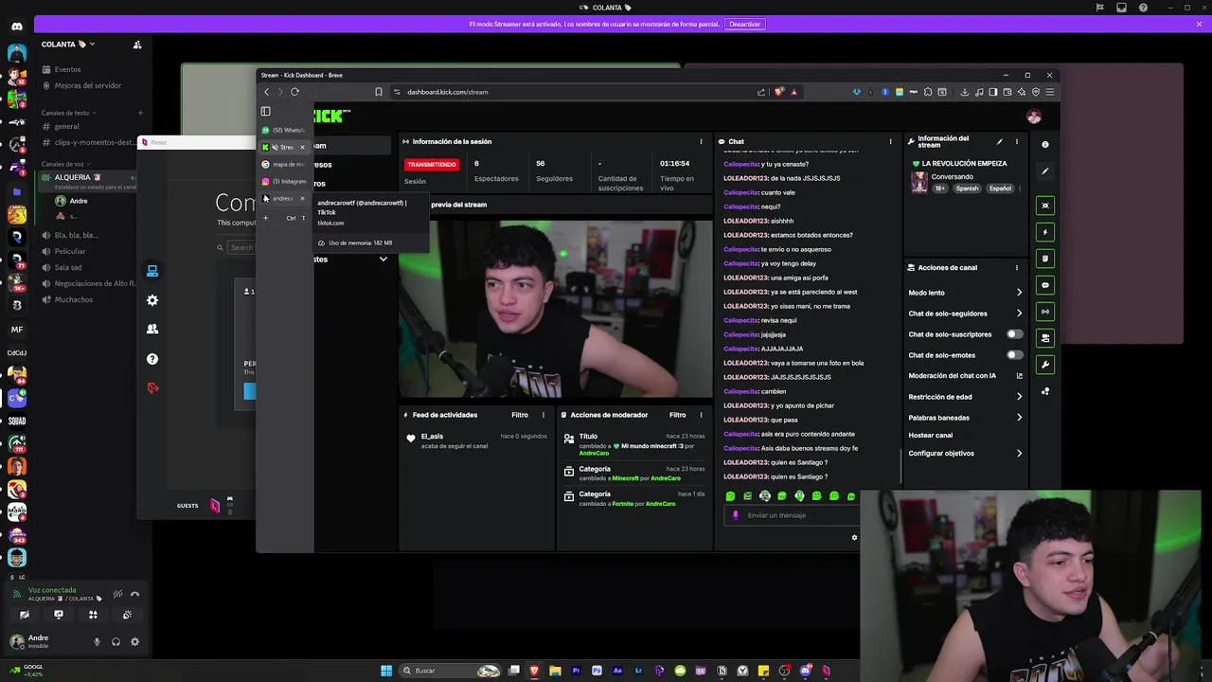
Task: Open File Explorer from taskbar
Action: [555, 671]
